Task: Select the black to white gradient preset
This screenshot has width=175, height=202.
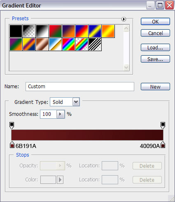Action: pos(42,31)
